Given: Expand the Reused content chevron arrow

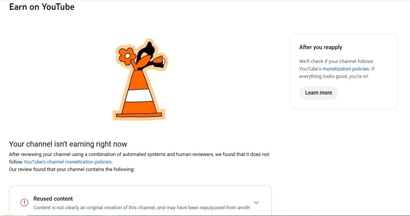Looking at the screenshot, I should coord(256,202).
